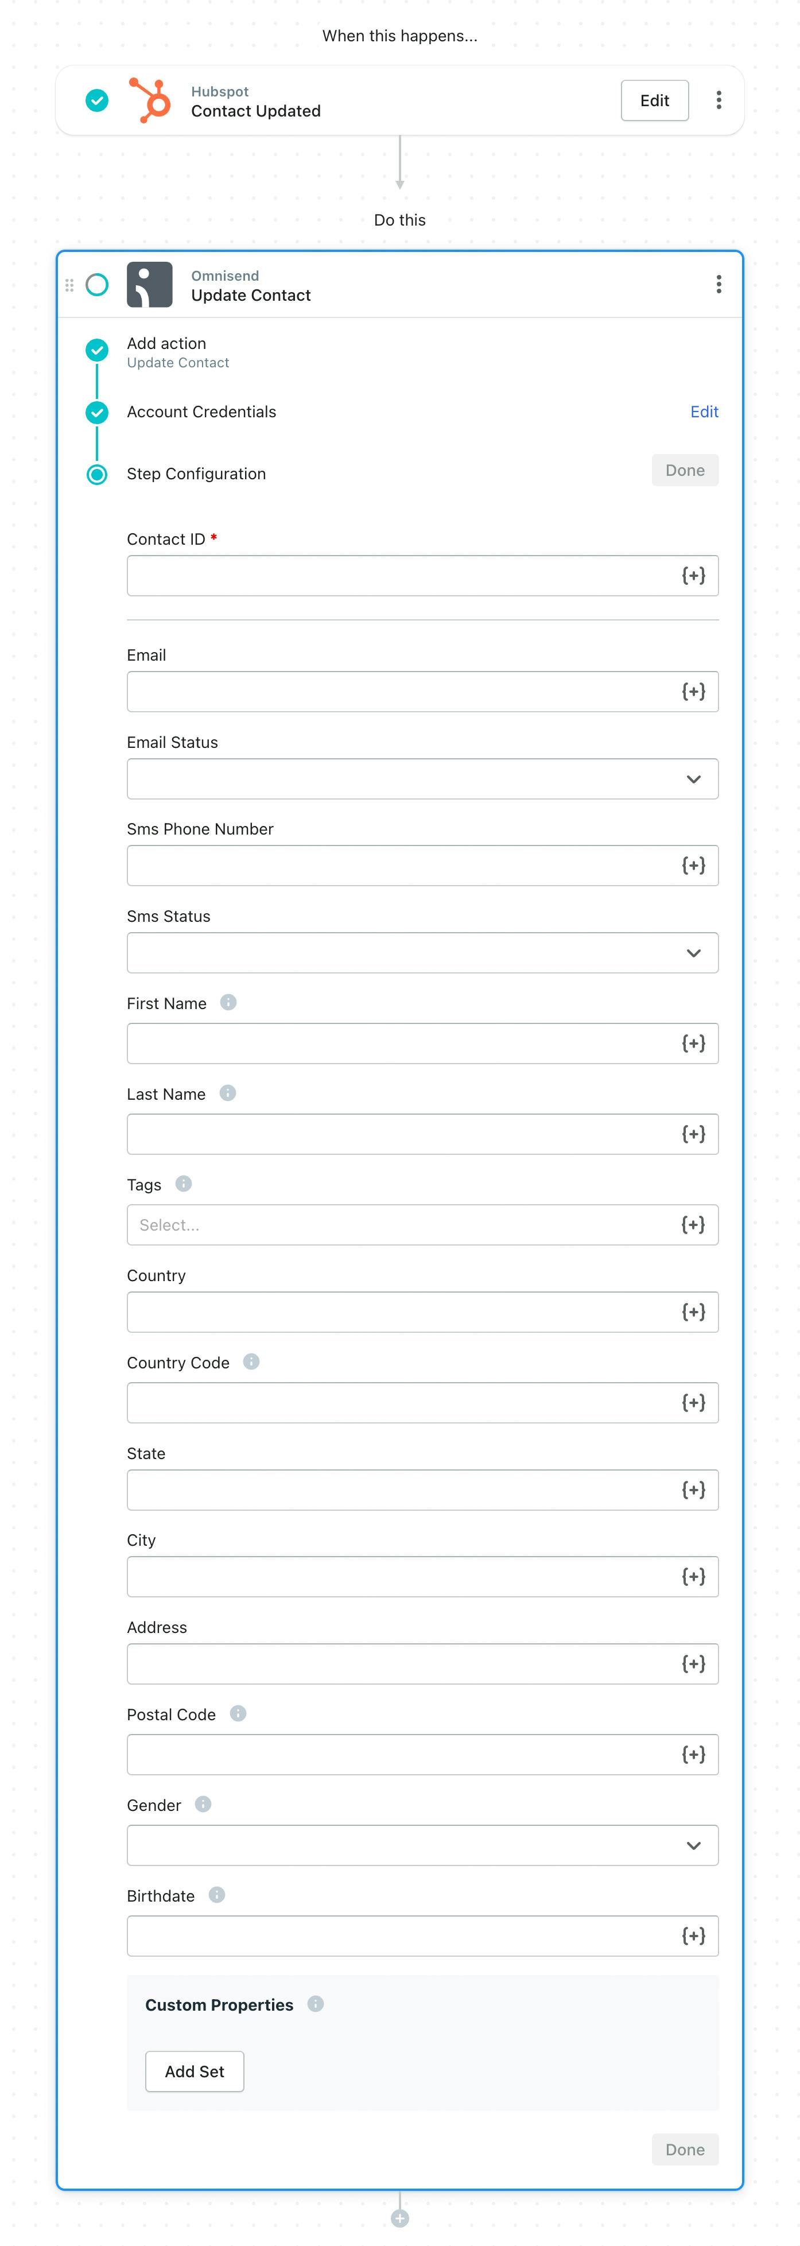Click the Omnisend step status circle
Screen dimensions: 800x2246
coord(97,285)
